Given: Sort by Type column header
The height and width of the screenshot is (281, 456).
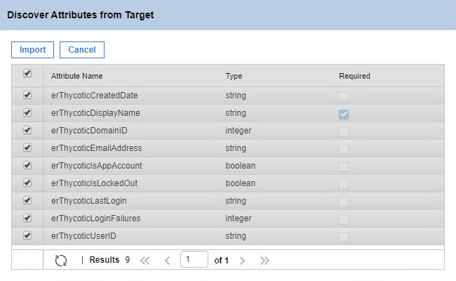Looking at the screenshot, I should point(234,76).
